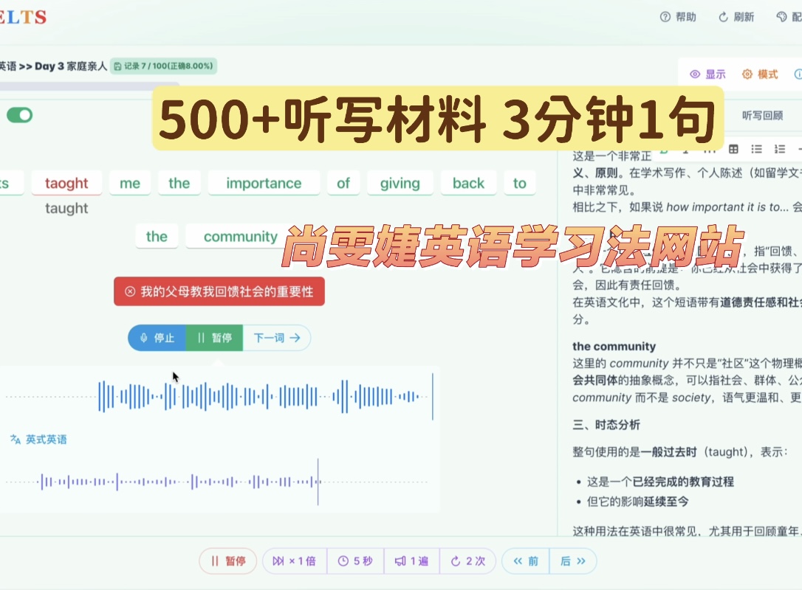Open the 5秒 interval time selector
The height and width of the screenshot is (590, 802).
(x=355, y=561)
